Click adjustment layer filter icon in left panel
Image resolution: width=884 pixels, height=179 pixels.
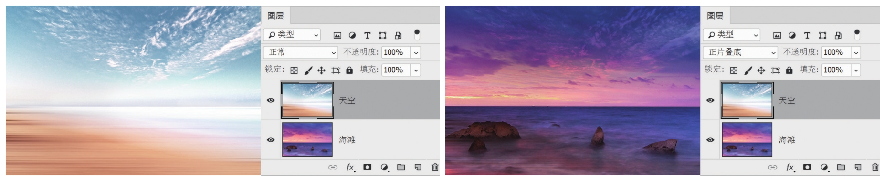coord(352,35)
